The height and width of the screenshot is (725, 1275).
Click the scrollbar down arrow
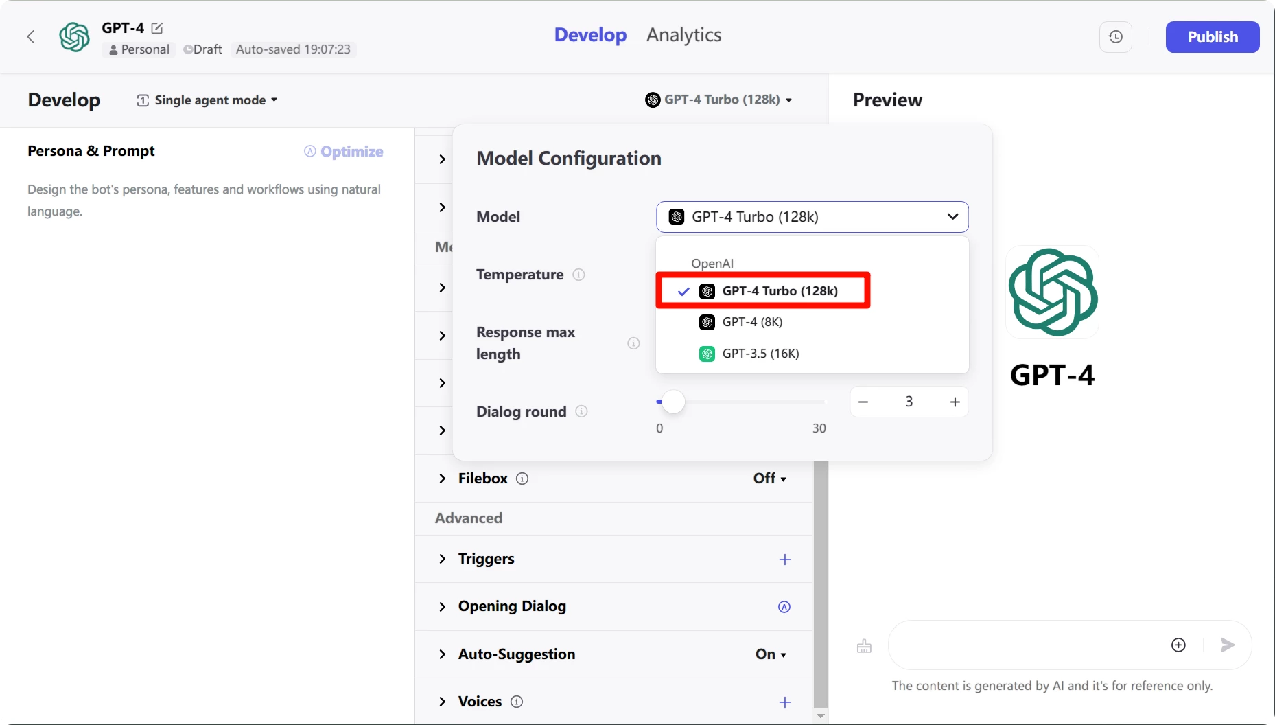pyautogui.click(x=820, y=716)
